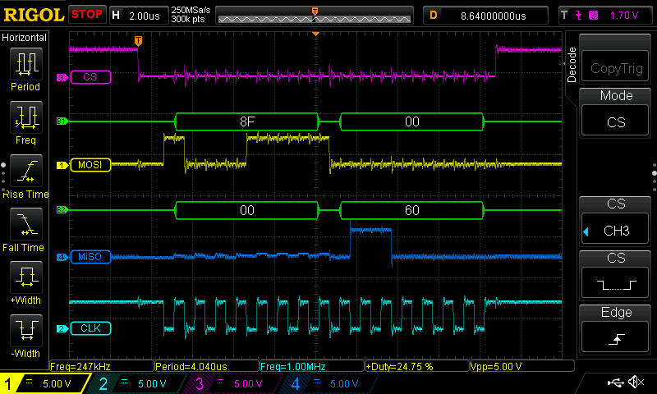Click the CS falling-low polarity icon

(616, 285)
